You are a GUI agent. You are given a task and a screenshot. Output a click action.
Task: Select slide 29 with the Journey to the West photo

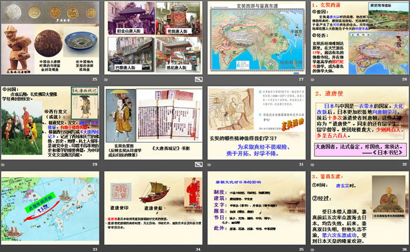[x=50, y=122]
